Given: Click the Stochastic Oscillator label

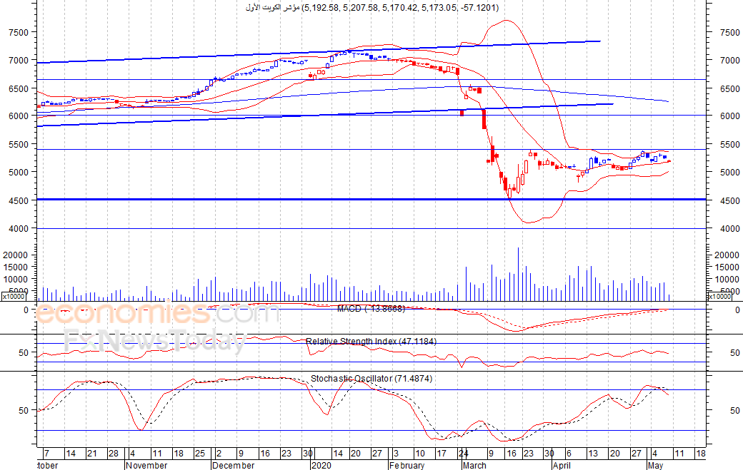Looking at the screenshot, I should pos(371,379).
